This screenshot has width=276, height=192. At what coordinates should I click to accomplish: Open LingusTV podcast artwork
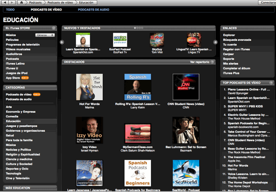pos(194,40)
